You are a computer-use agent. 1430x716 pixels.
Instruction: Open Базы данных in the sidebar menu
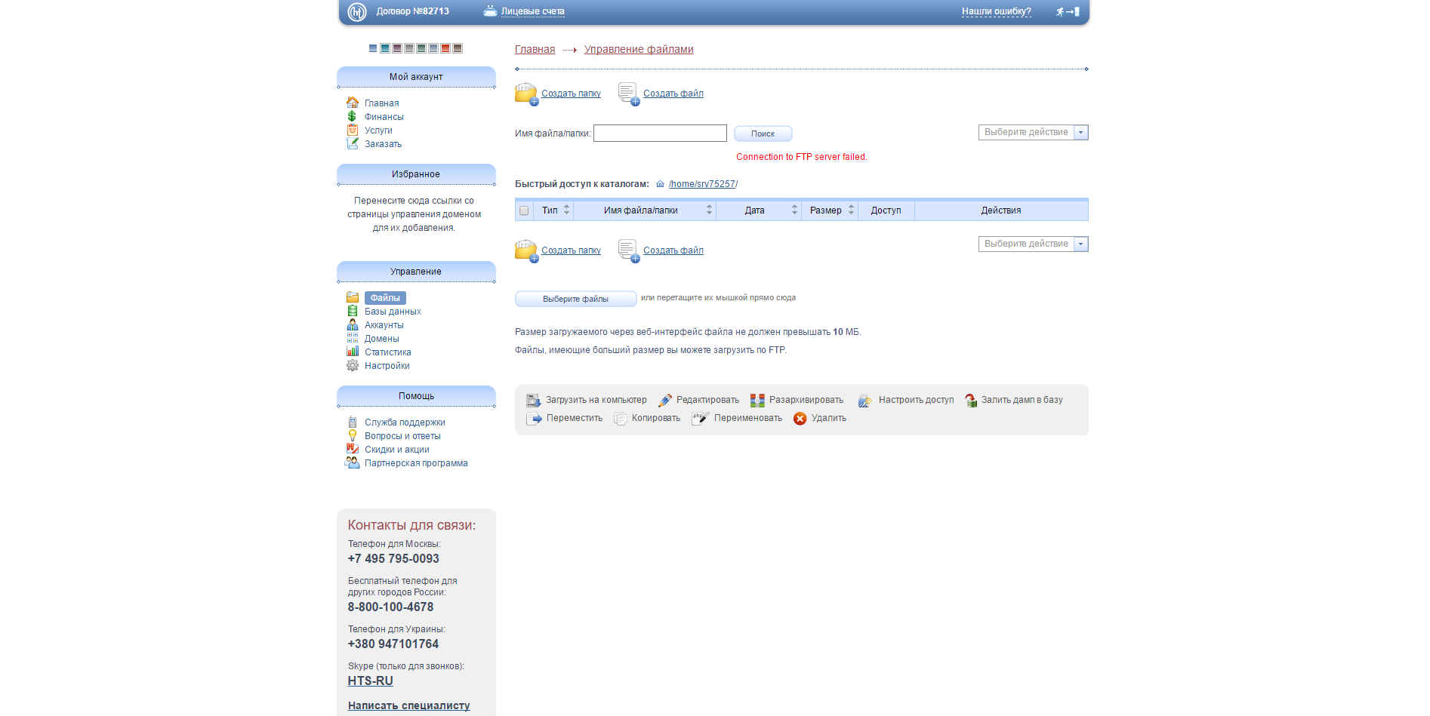(393, 312)
